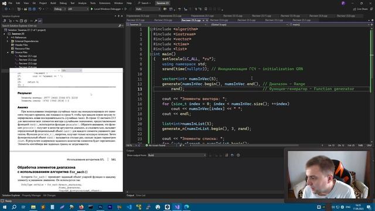Image resolution: width=375 pixels, height=211 pixels.
Task: Click the Solution Explorer refresh icon
Action: [x=17, y=21]
